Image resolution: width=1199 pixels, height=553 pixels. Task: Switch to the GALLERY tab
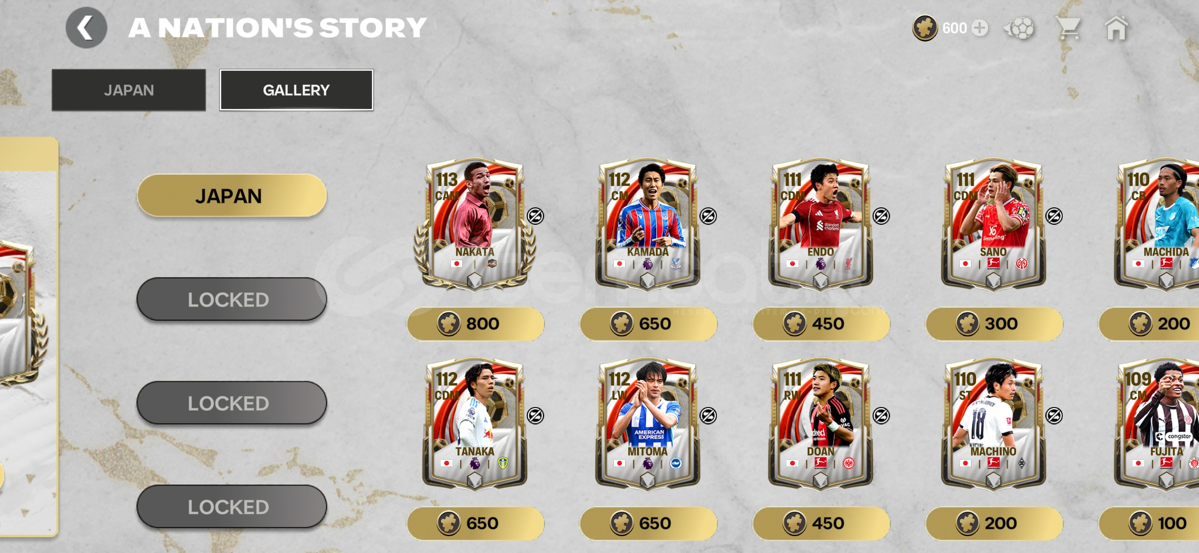(296, 90)
